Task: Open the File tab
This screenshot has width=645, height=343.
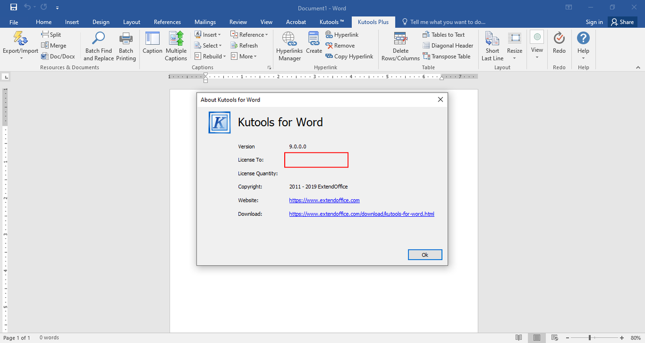Action: [x=14, y=22]
